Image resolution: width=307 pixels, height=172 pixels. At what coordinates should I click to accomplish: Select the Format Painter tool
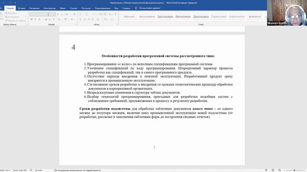(16, 21)
